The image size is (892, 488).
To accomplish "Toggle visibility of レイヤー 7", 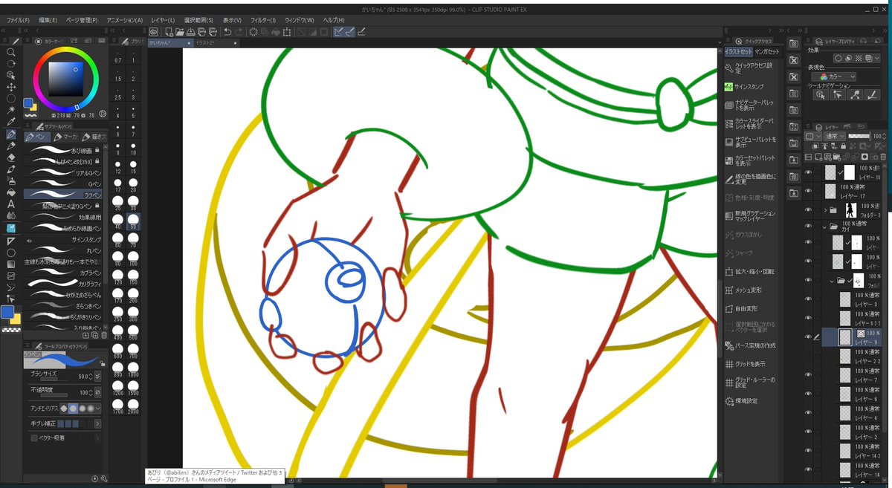I will point(809,374).
